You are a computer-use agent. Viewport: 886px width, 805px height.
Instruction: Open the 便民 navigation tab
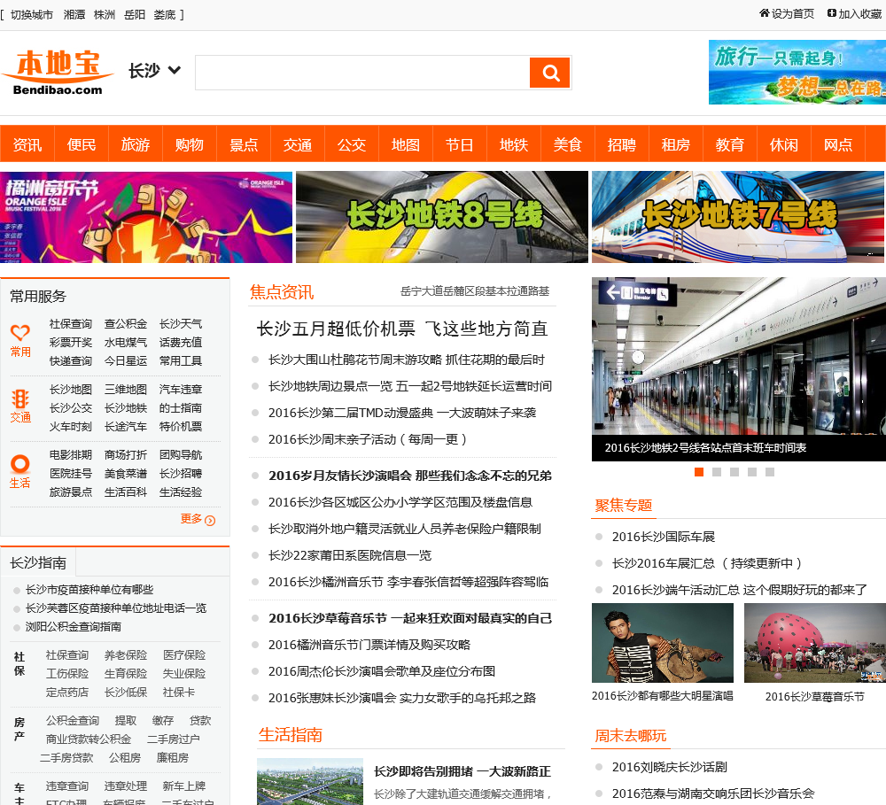(82, 144)
